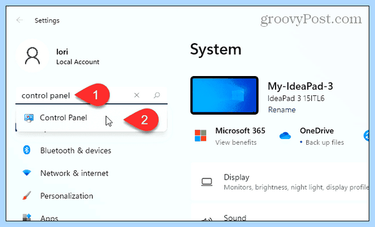375x227 pixels.
Task: Click the desktop wallpaper thumbnail
Action: [x=224, y=95]
